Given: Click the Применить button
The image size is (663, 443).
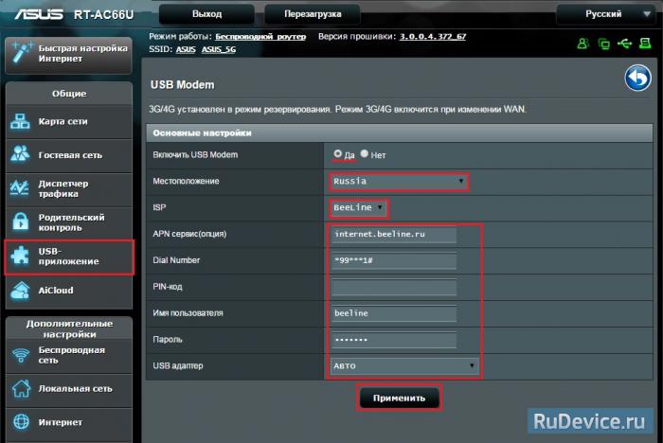Looking at the screenshot, I should coord(399,398).
